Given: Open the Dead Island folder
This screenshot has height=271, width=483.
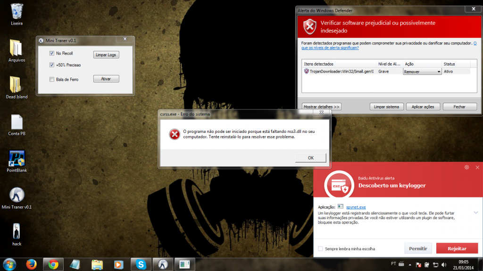Looking at the screenshot, I should [x=17, y=85].
